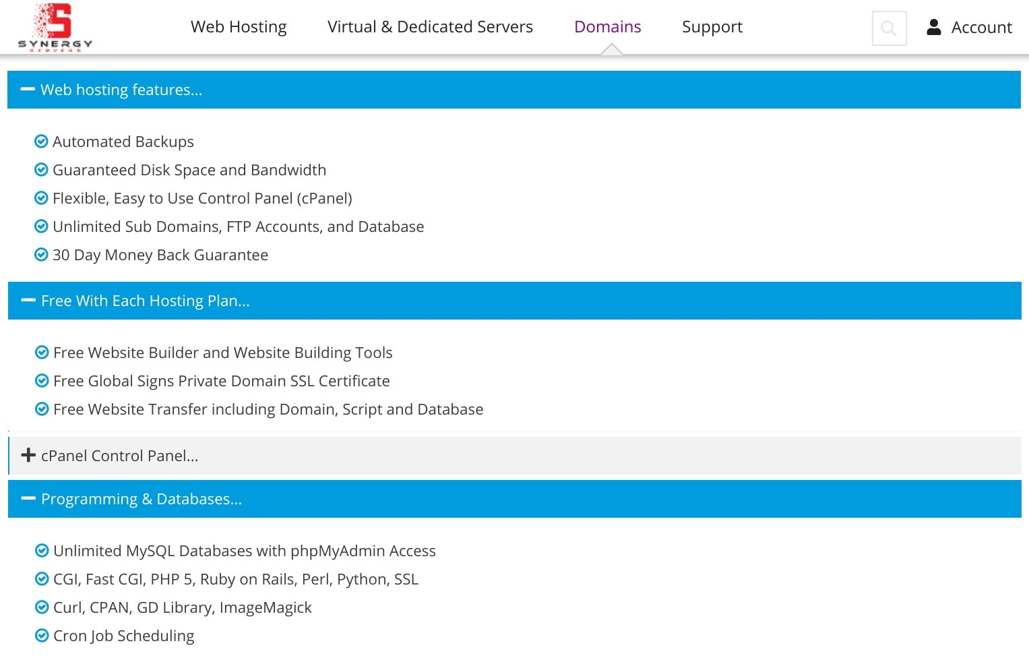Click check icon beside Free Global Signs SSL
Screen dimensions: 1029x660
point(42,380)
